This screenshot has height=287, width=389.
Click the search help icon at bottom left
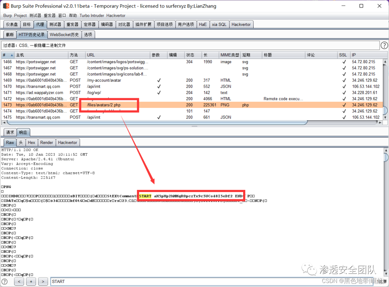click(x=4, y=282)
